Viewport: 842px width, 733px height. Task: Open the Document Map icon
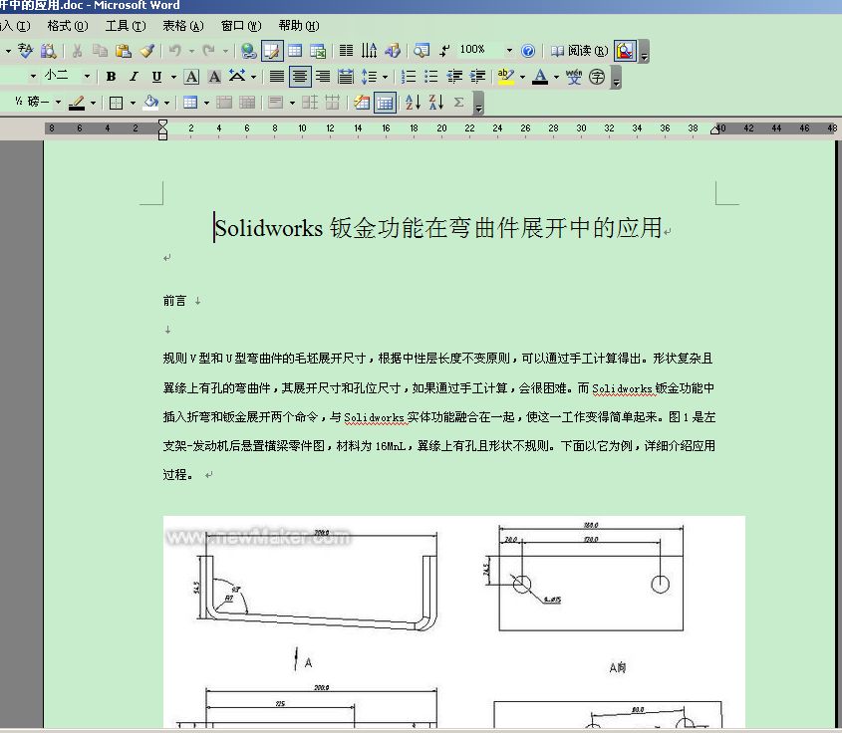point(421,51)
